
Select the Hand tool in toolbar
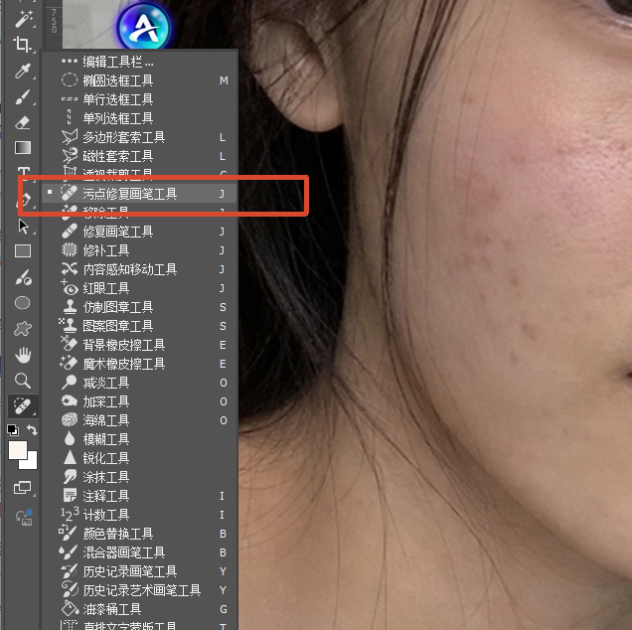pos(23,355)
